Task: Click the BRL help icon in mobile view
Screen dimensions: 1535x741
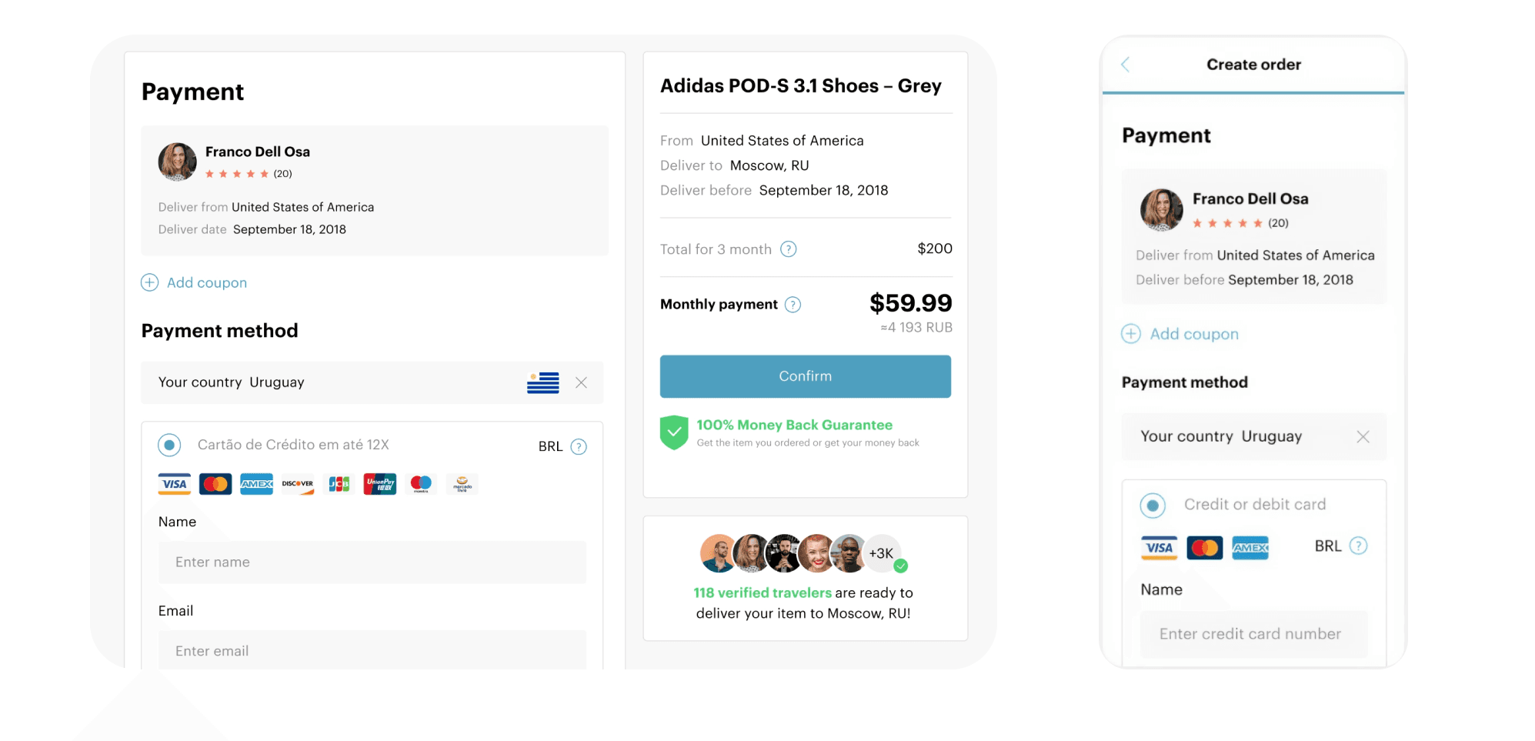Action: pos(1359,546)
